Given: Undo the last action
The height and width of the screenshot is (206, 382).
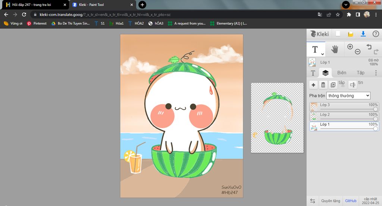Looking at the screenshot, I should tap(369, 47).
